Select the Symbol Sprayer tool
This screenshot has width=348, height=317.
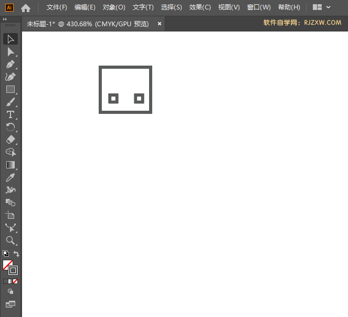pos(10,190)
